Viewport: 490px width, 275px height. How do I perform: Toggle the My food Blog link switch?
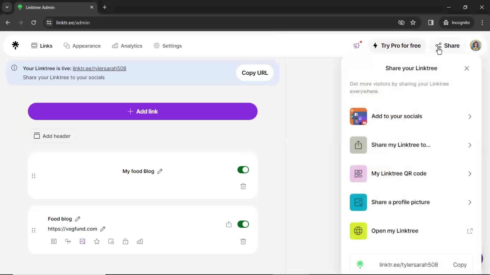point(243,170)
